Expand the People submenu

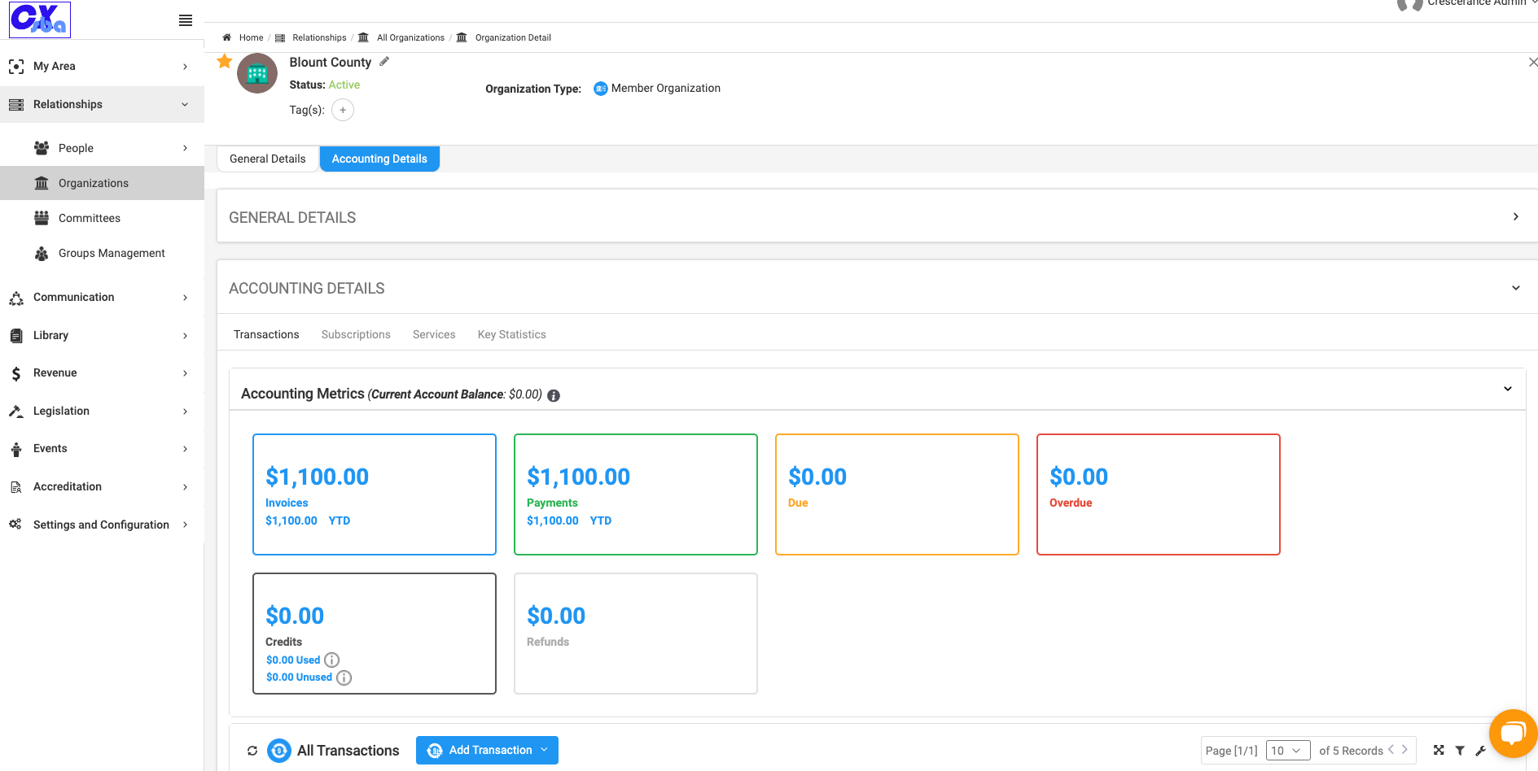(185, 148)
